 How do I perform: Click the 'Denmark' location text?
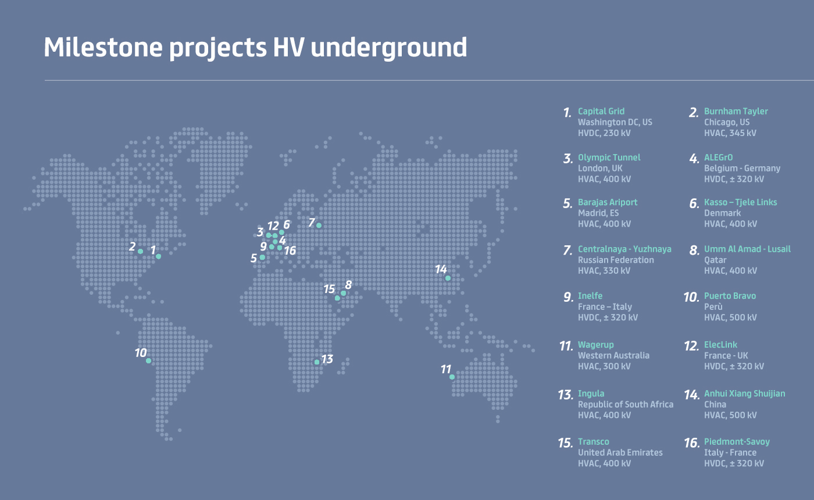tap(723, 213)
